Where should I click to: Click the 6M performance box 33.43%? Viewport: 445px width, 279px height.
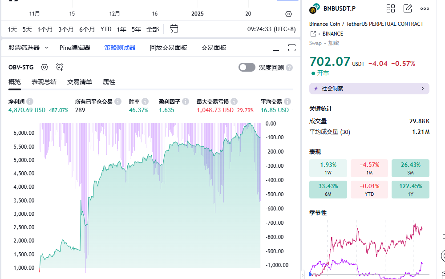point(328,189)
